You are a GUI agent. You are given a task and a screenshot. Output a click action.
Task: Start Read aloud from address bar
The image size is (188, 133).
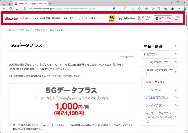(120, 8)
